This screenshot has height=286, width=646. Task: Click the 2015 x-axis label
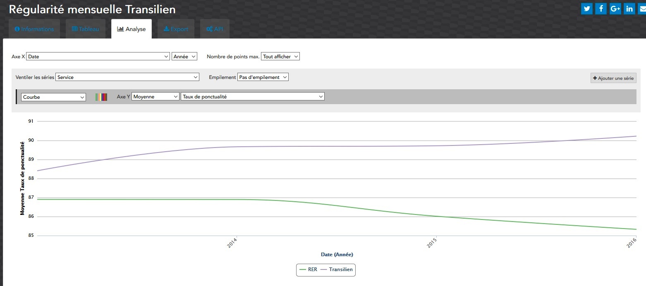(432, 243)
